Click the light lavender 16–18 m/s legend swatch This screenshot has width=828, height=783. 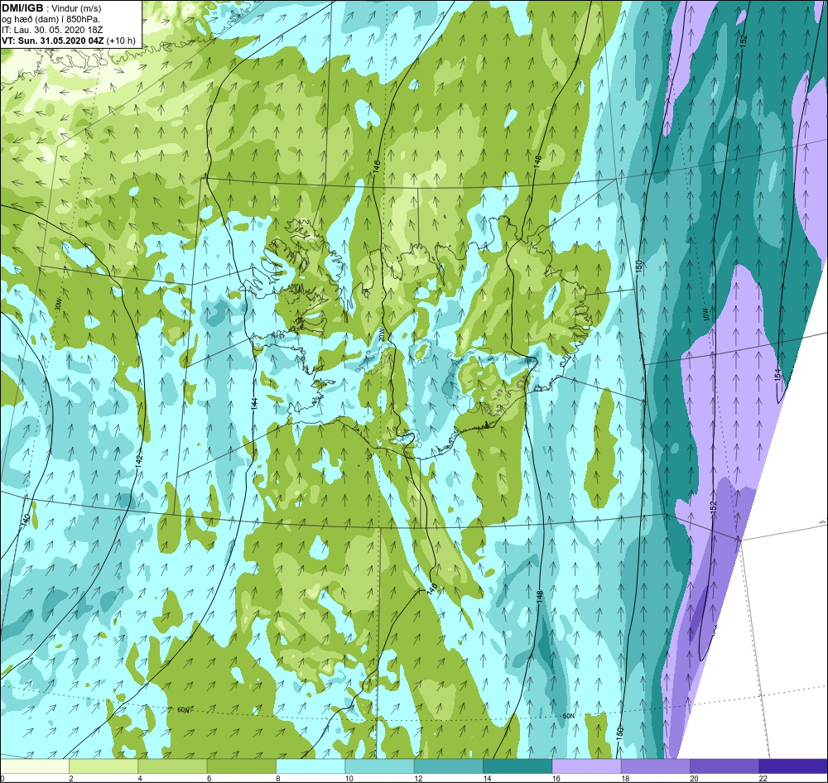[x=586, y=766]
